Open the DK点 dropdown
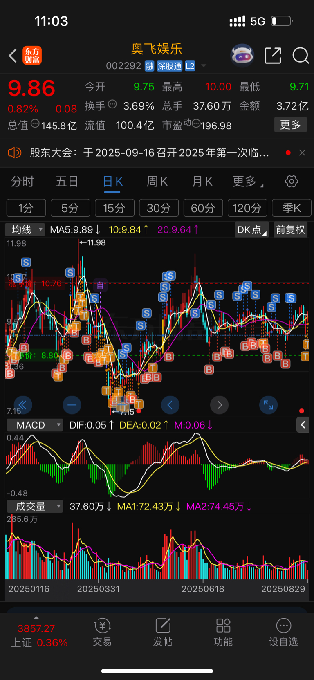The height and width of the screenshot is (680, 314). coord(251,230)
